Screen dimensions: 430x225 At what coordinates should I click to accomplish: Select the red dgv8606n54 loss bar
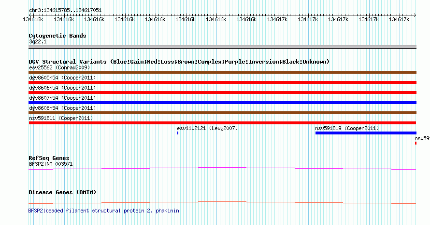point(222,93)
